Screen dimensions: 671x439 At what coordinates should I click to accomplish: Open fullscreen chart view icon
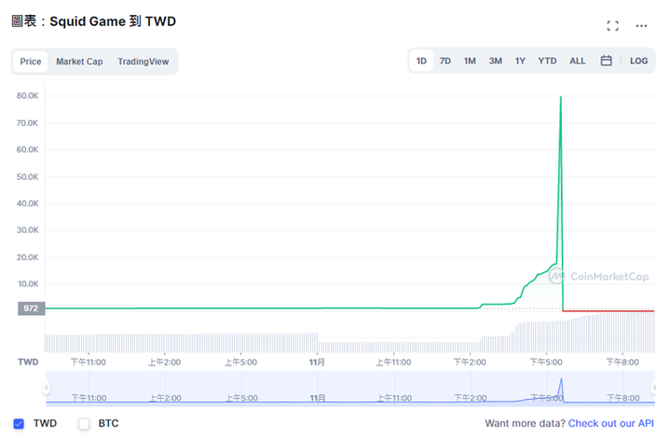(x=612, y=26)
